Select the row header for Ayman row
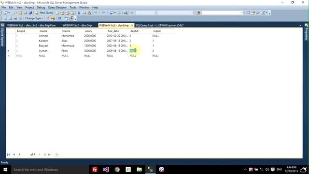This screenshot has height=174, width=309. [x=8, y=51]
